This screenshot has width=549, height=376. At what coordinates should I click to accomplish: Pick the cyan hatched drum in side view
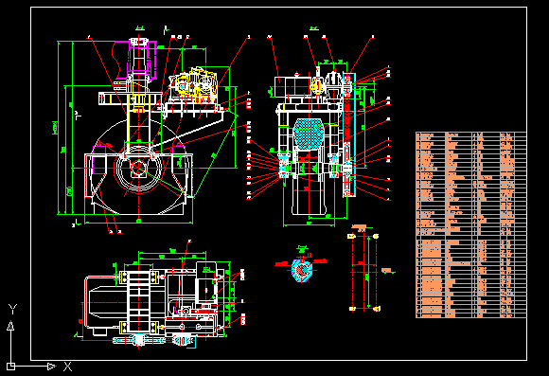click(x=308, y=134)
